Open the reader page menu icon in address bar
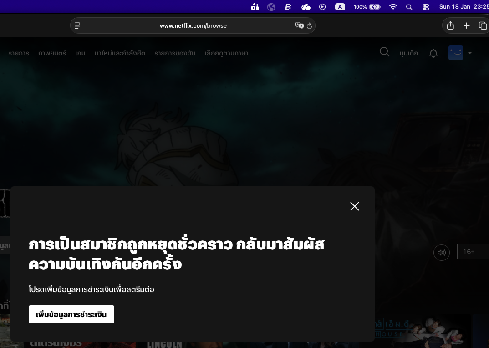The image size is (489, 348). [77, 25]
